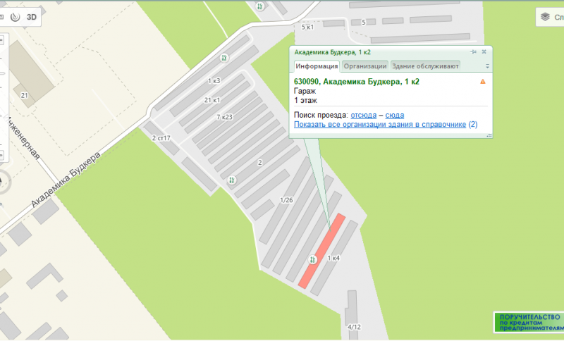564x341 pixels.
Task: Click the orange warning triangle icon
Action: (483, 82)
